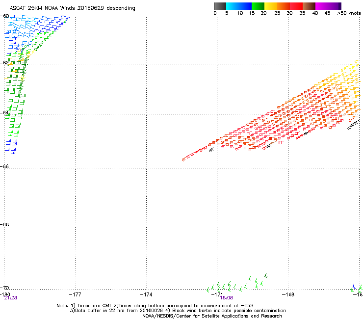Pick the brown 35-40 knot color segment
Image resolution: width=363 pixels, height=319 pixels.
[309, 6]
